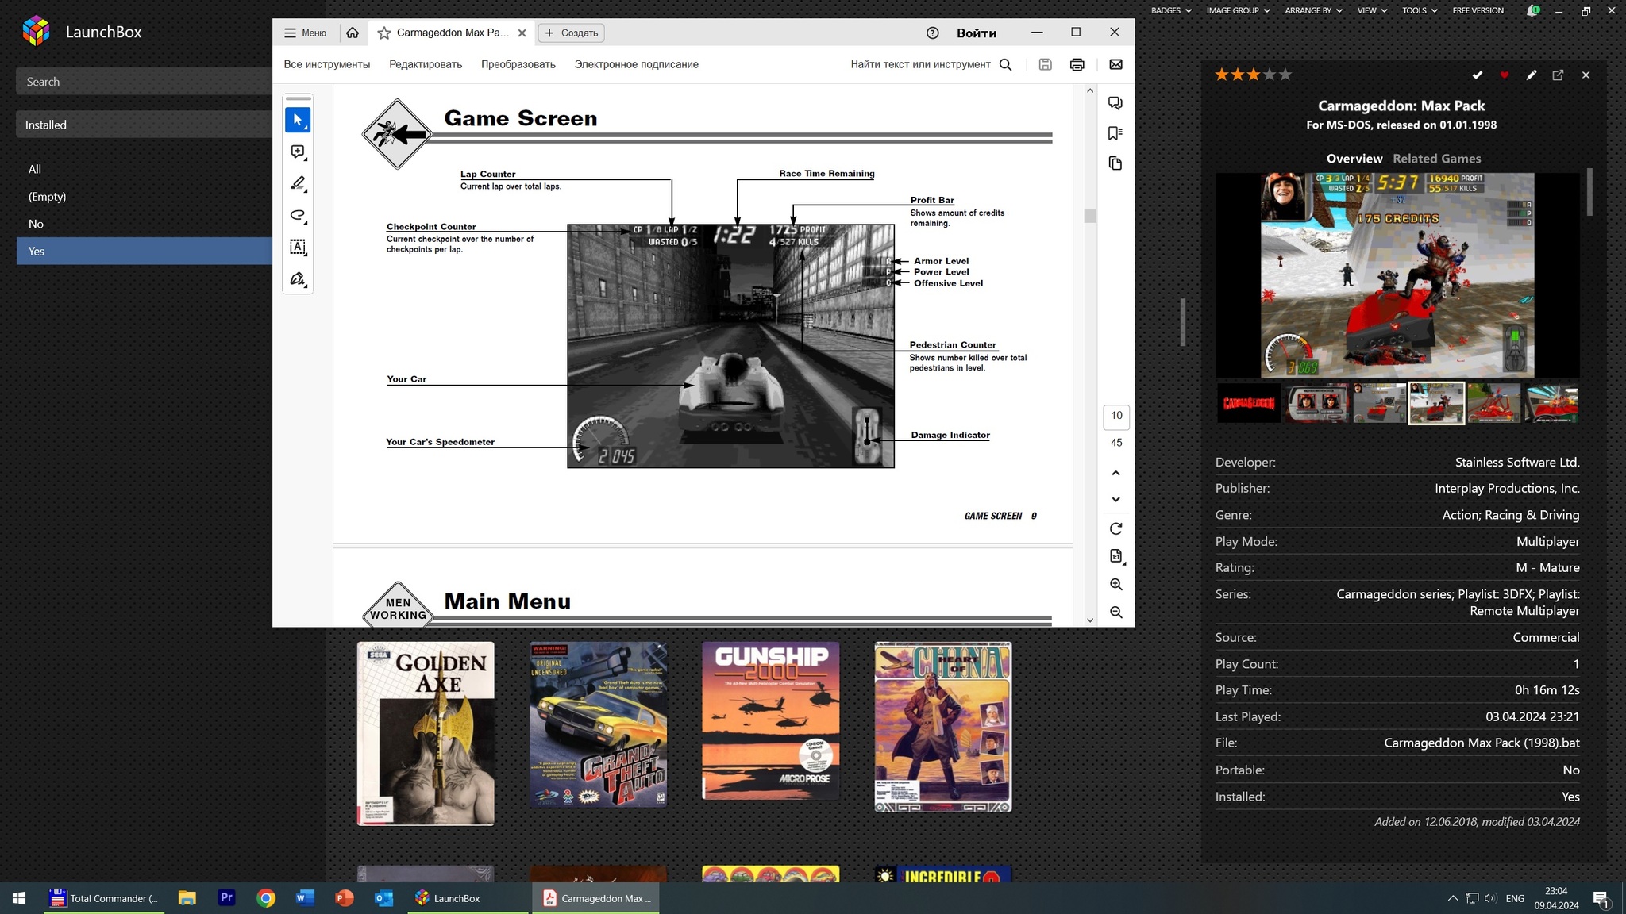Select the highlighter pen tool
Viewport: 1626px width, 914px height.
[x=298, y=183]
